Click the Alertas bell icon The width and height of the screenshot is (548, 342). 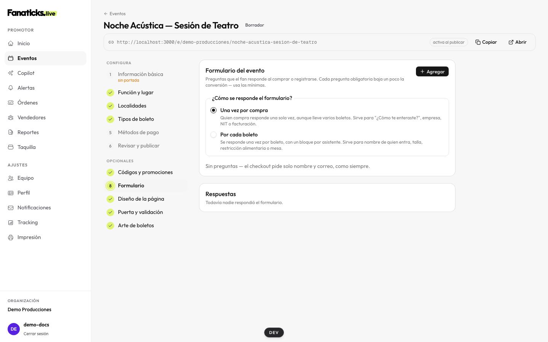(11, 88)
